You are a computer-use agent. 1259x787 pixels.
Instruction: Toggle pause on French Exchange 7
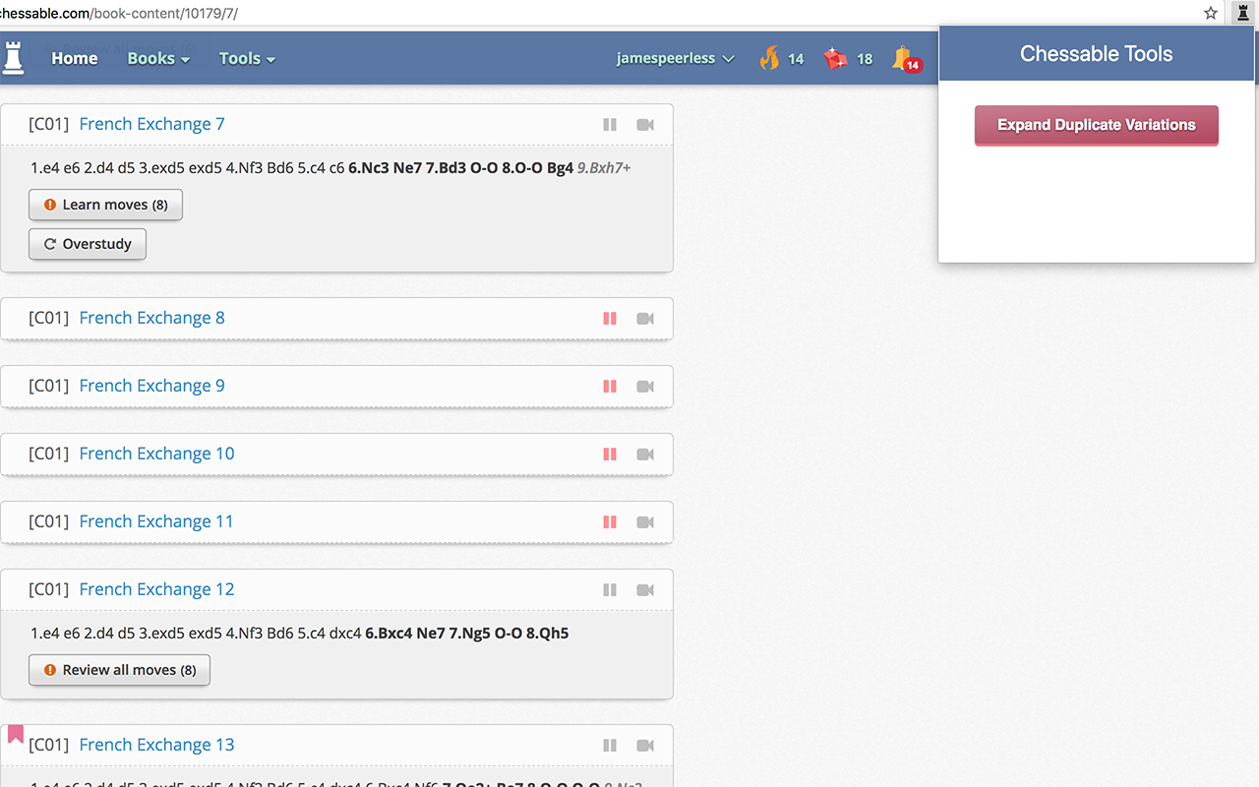[610, 125]
